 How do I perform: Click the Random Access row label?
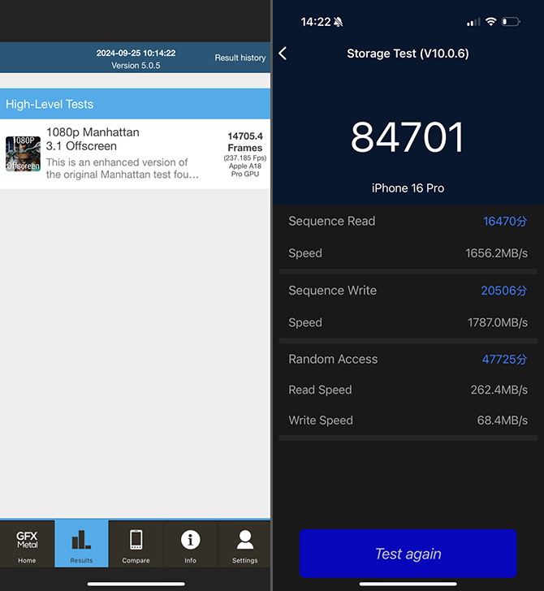click(333, 359)
